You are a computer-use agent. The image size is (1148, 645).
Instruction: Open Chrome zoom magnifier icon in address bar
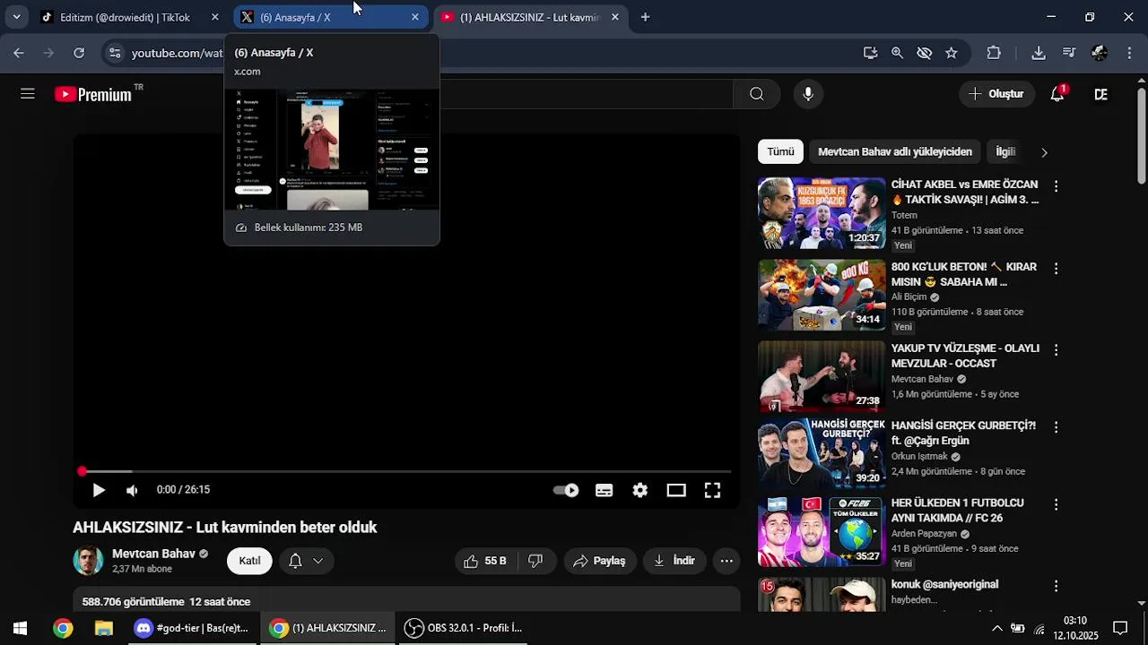tap(897, 53)
